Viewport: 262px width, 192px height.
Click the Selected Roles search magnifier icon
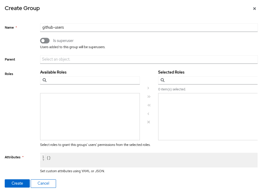(x=163, y=80)
